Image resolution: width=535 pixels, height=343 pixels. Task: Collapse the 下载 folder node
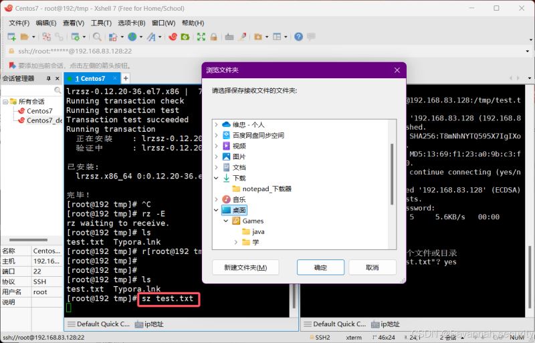[216, 178]
